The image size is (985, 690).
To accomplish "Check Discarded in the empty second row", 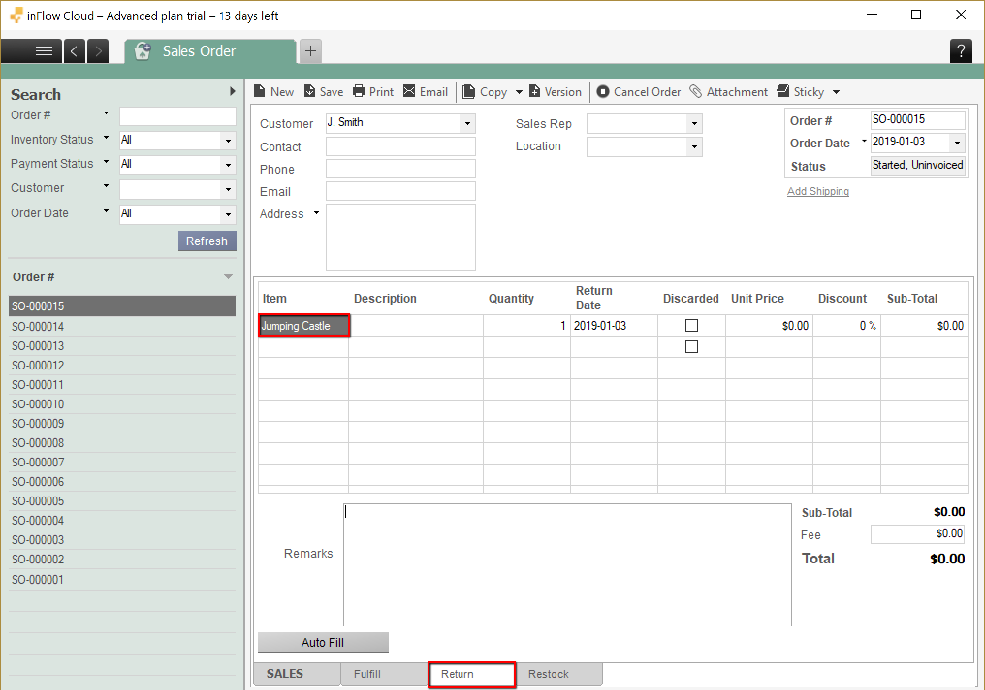I will (692, 347).
